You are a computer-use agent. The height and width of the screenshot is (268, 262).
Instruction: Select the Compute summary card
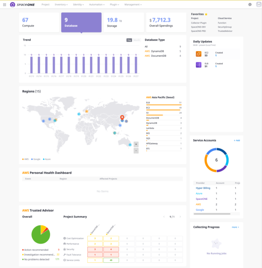39,22
